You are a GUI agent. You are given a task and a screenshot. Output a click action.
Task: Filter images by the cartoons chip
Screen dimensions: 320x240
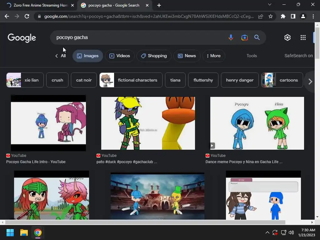282,80
